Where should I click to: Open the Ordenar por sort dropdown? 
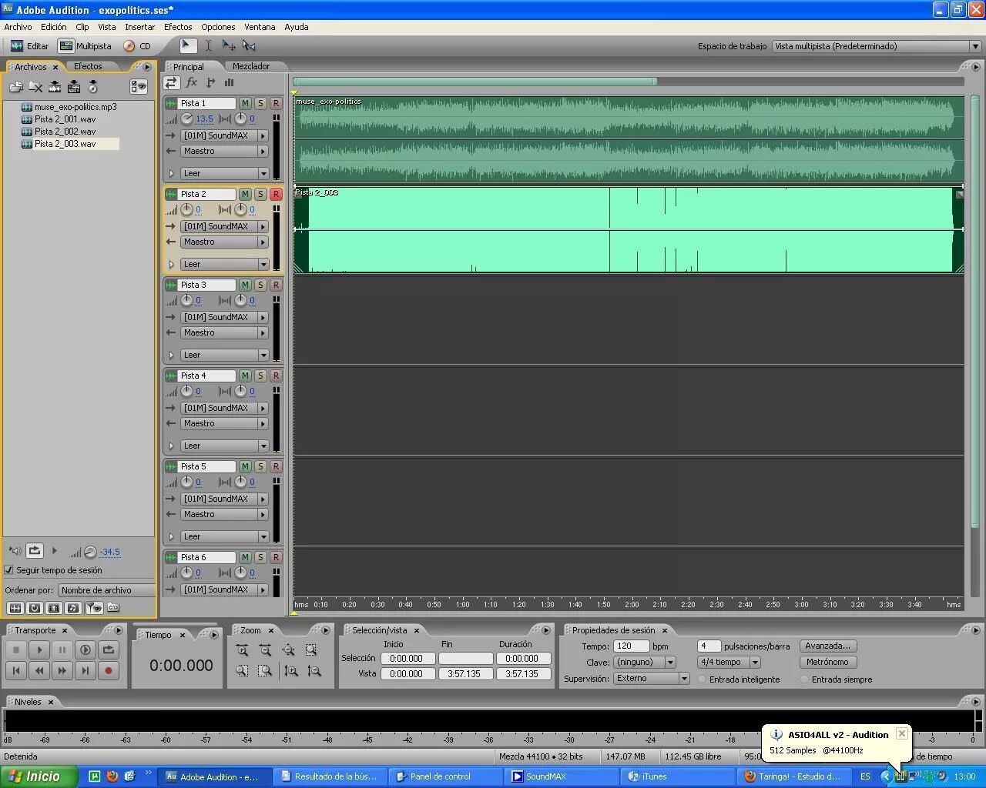click(106, 589)
